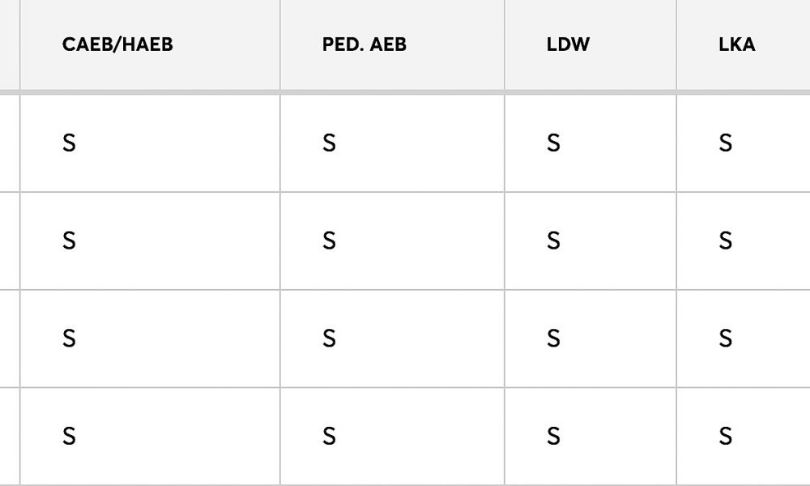810x486 pixels.
Task: Select second row PED. AEB S value
Action: (x=329, y=241)
